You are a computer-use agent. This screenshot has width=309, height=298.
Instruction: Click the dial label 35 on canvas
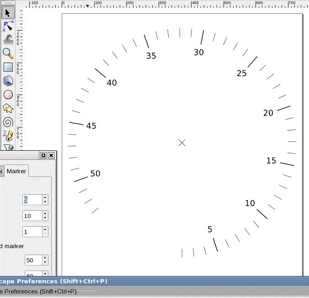151,56
